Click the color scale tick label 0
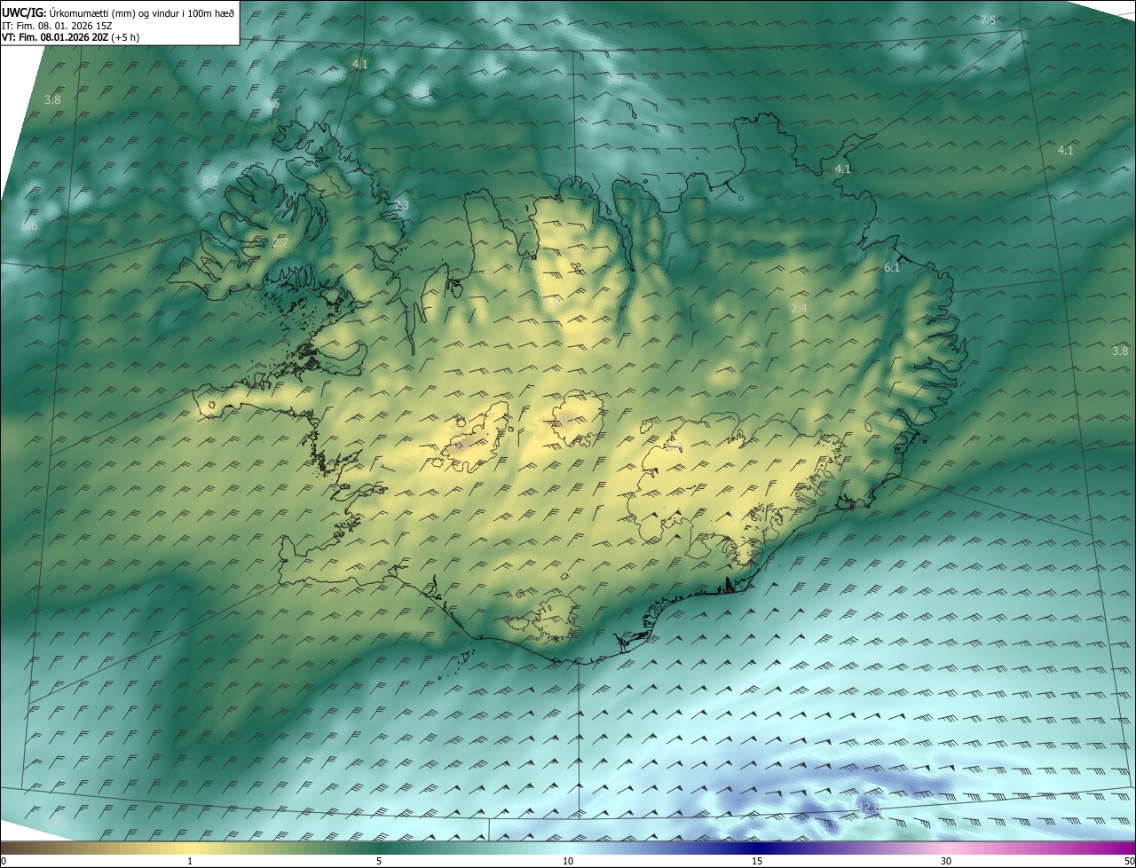This screenshot has width=1136, height=868. pos(4,861)
